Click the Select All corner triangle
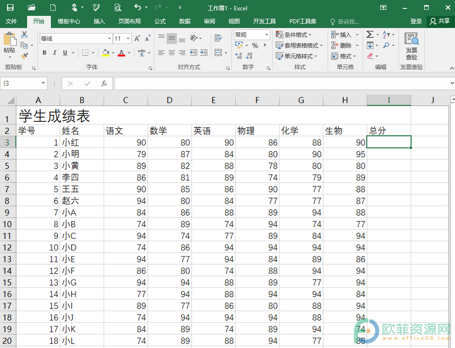 (11, 101)
